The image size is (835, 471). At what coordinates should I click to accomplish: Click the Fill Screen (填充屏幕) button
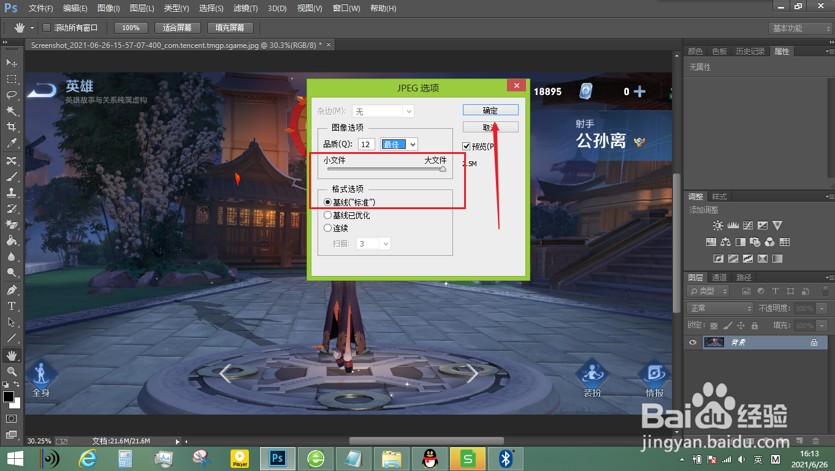230,28
